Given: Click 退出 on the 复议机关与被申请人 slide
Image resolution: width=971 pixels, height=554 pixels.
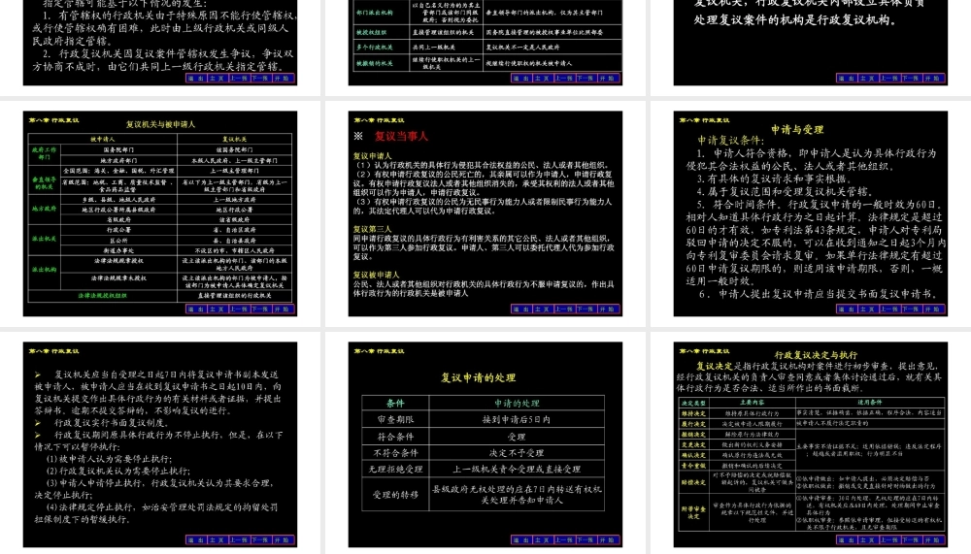Looking at the screenshot, I should tap(196, 309).
